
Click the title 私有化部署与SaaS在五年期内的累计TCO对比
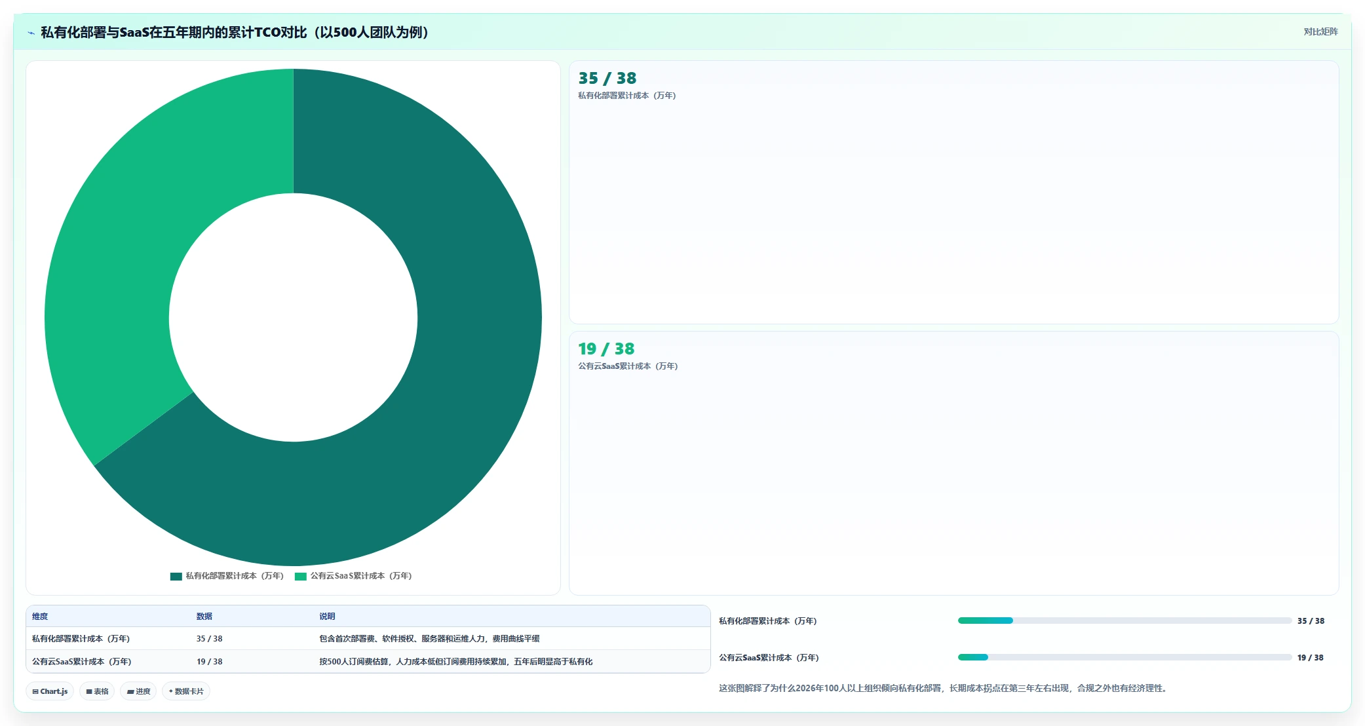point(235,32)
